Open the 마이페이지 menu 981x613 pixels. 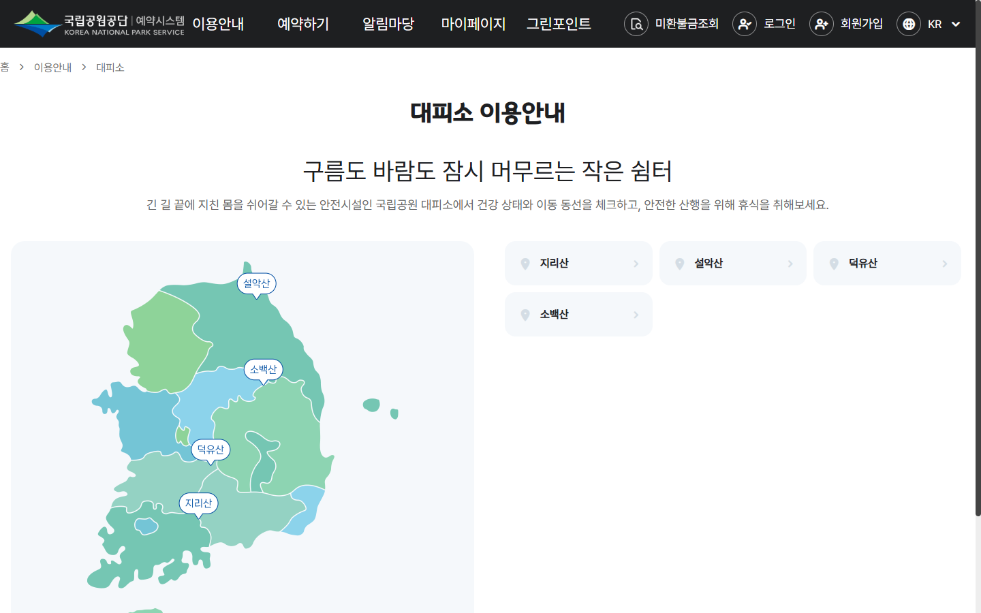coord(473,24)
